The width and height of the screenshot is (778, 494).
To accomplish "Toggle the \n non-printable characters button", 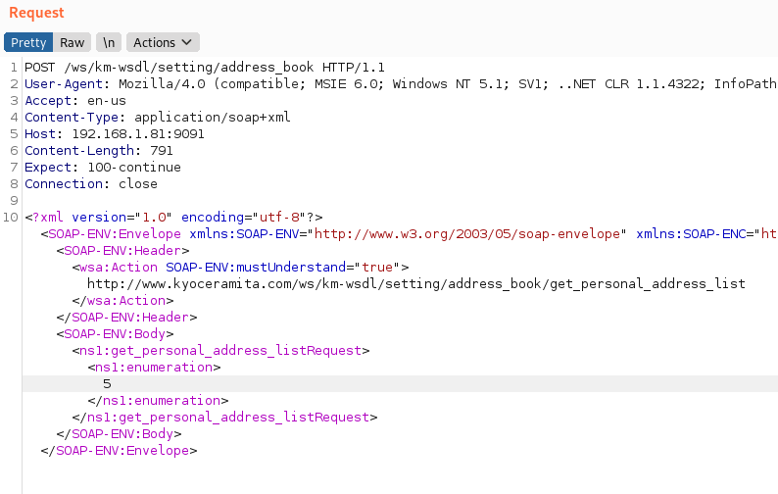I will [x=109, y=42].
